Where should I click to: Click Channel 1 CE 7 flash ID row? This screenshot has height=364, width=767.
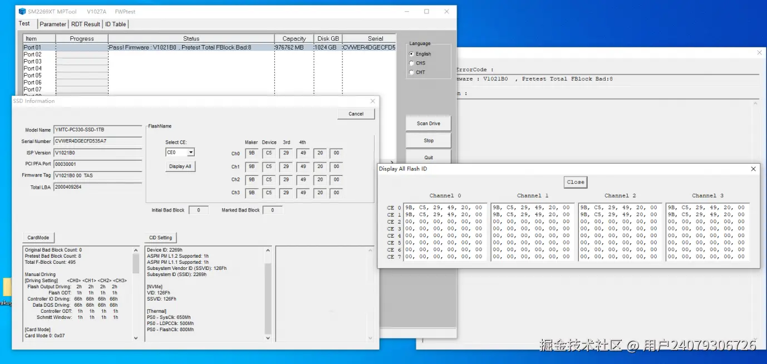coord(532,257)
